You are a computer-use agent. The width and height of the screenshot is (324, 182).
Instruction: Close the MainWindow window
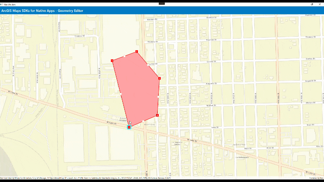pos(320,4)
